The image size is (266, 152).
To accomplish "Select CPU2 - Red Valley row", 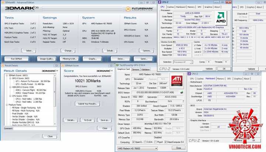I will pyautogui.click(x=29, y=102).
